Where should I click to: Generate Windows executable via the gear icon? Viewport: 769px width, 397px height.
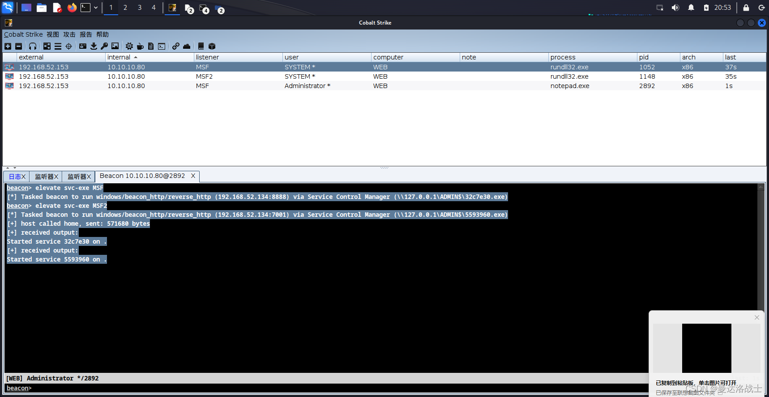click(x=129, y=46)
